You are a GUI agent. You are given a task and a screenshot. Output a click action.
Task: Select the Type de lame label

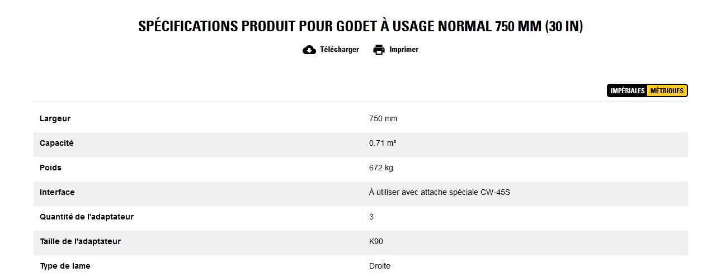coord(65,266)
